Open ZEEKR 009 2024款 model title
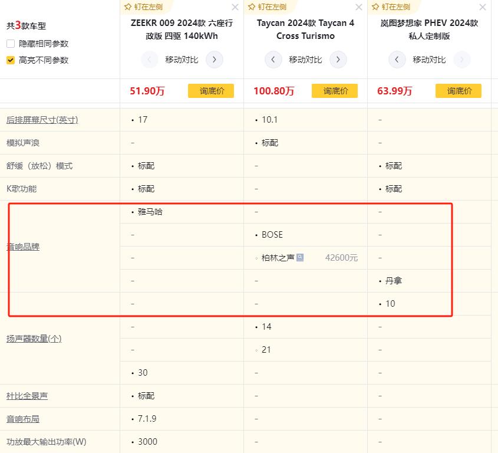The height and width of the screenshot is (453, 498). point(182,29)
